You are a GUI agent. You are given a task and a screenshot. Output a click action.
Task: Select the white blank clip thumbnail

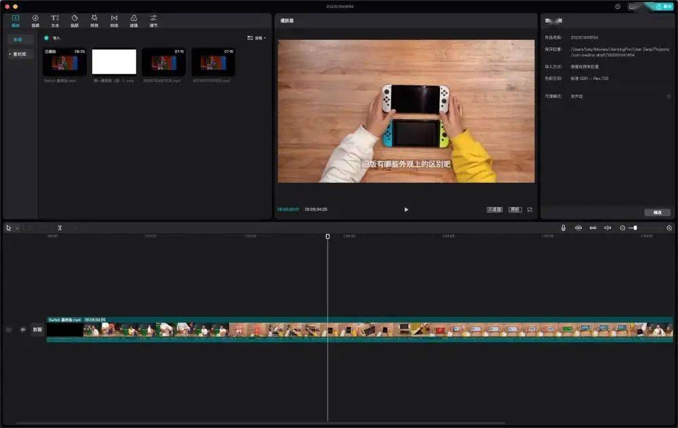pyautogui.click(x=114, y=62)
